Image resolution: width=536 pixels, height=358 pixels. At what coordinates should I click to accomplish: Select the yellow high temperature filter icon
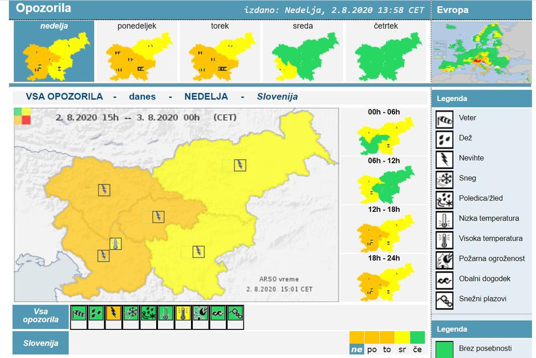(x=183, y=313)
